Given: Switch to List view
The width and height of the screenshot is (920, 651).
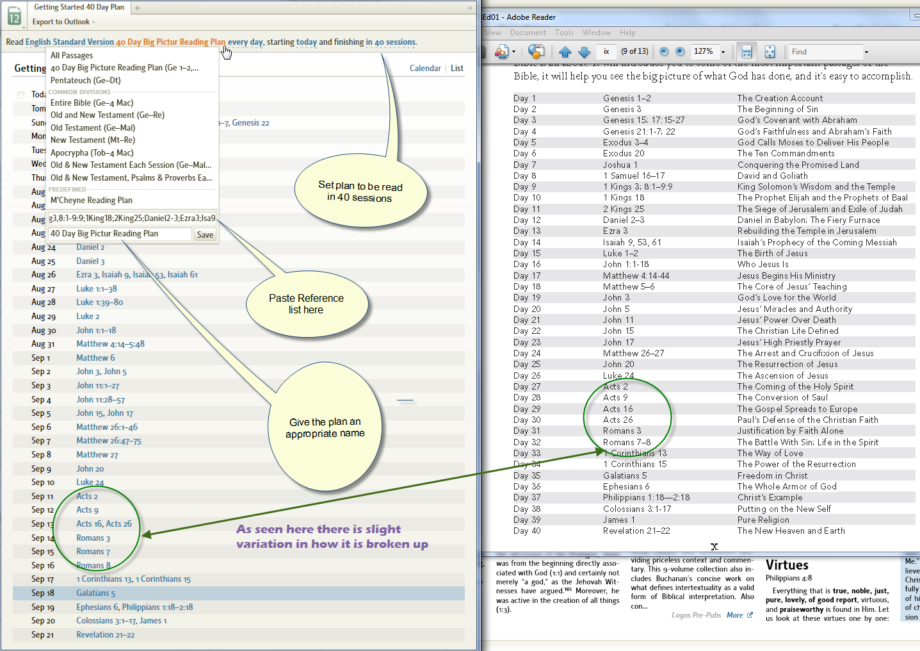Looking at the screenshot, I should tap(457, 68).
